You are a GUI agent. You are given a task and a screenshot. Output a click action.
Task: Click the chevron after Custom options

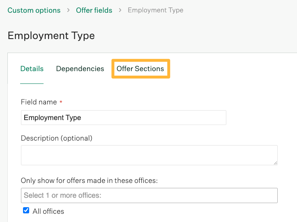(68, 10)
